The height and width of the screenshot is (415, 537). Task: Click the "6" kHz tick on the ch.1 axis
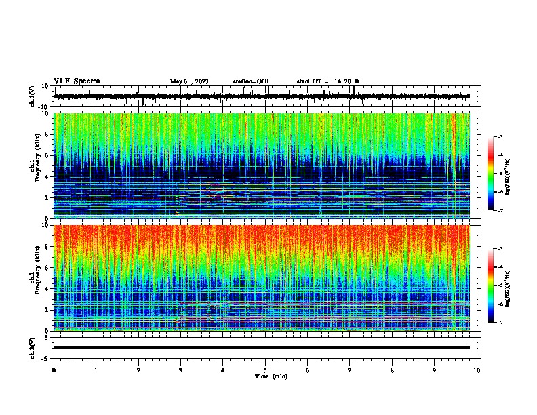tap(47, 155)
